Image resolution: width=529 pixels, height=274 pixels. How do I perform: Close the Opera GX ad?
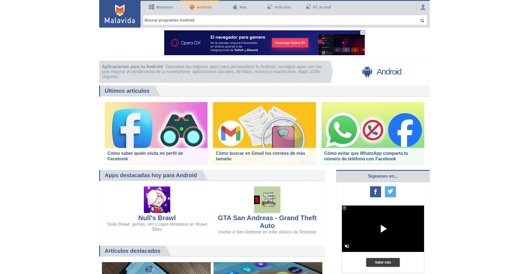click(x=363, y=33)
